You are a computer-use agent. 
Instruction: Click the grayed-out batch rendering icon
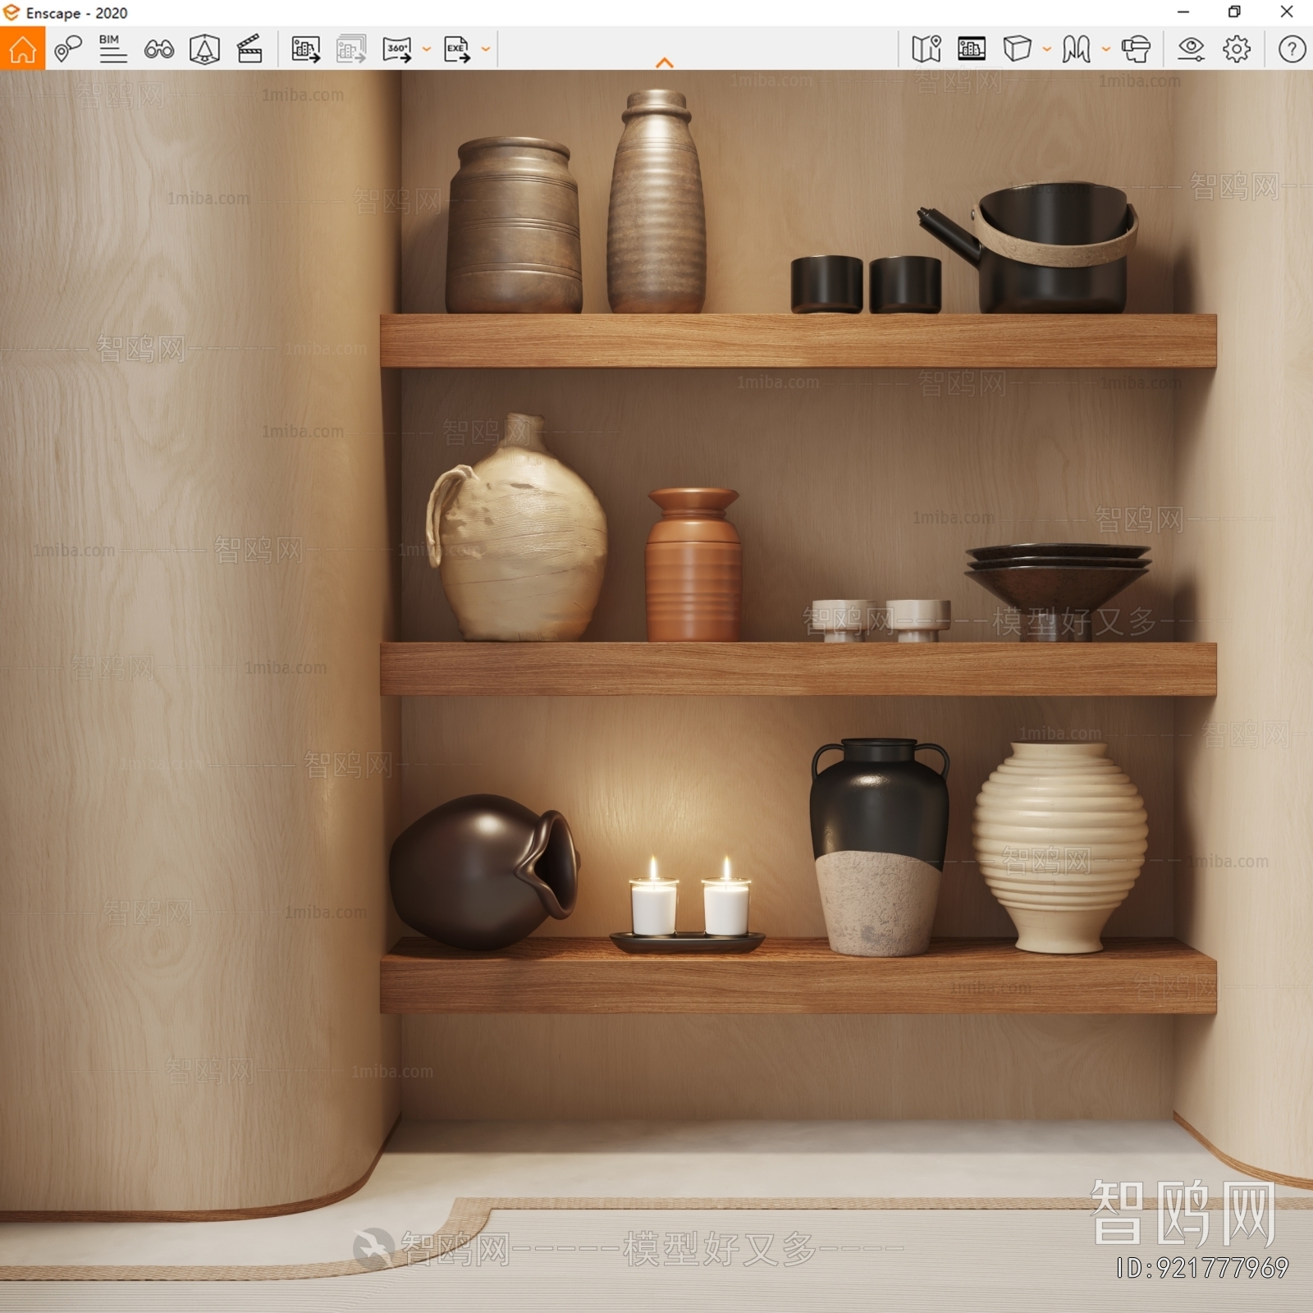(x=351, y=49)
